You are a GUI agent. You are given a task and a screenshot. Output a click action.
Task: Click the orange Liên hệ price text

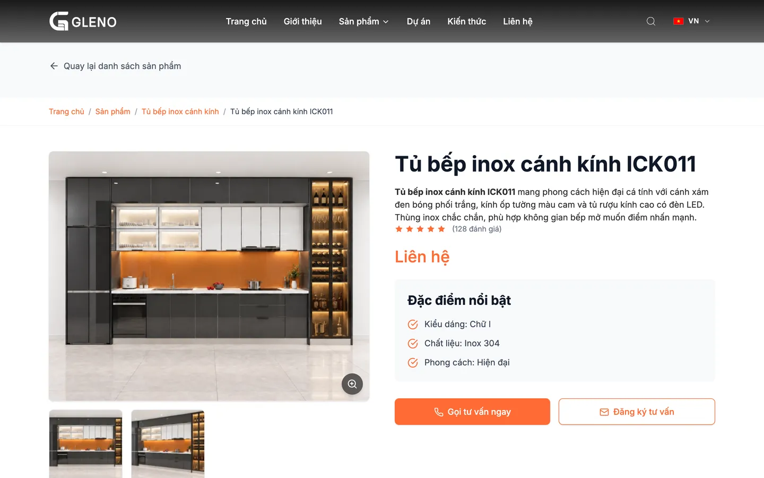pos(422,257)
